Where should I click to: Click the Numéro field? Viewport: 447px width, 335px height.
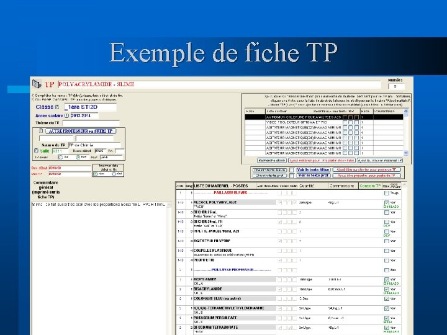396,86
